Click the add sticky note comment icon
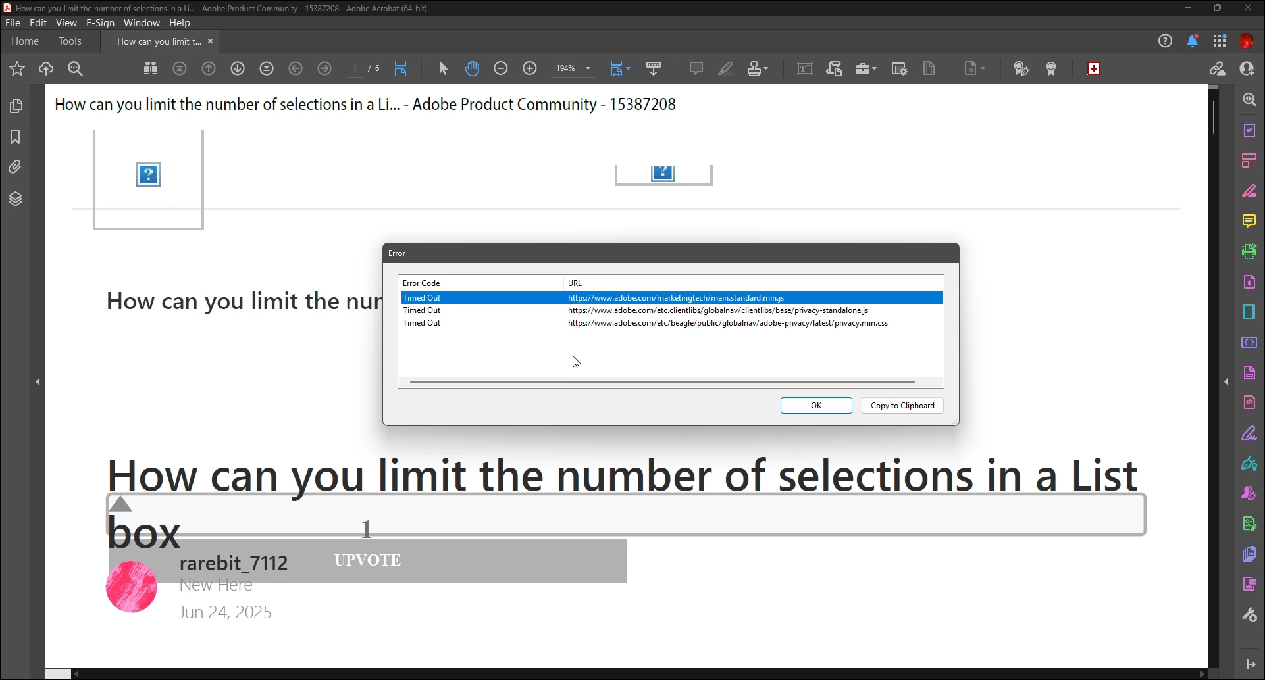1265x680 pixels. [696, 68]
